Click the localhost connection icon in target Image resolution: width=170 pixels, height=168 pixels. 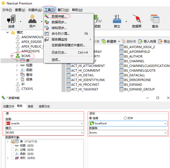coord(92,124)
